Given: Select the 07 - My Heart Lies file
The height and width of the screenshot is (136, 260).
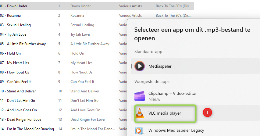Looking at the screenshot, I should [14, 63].
